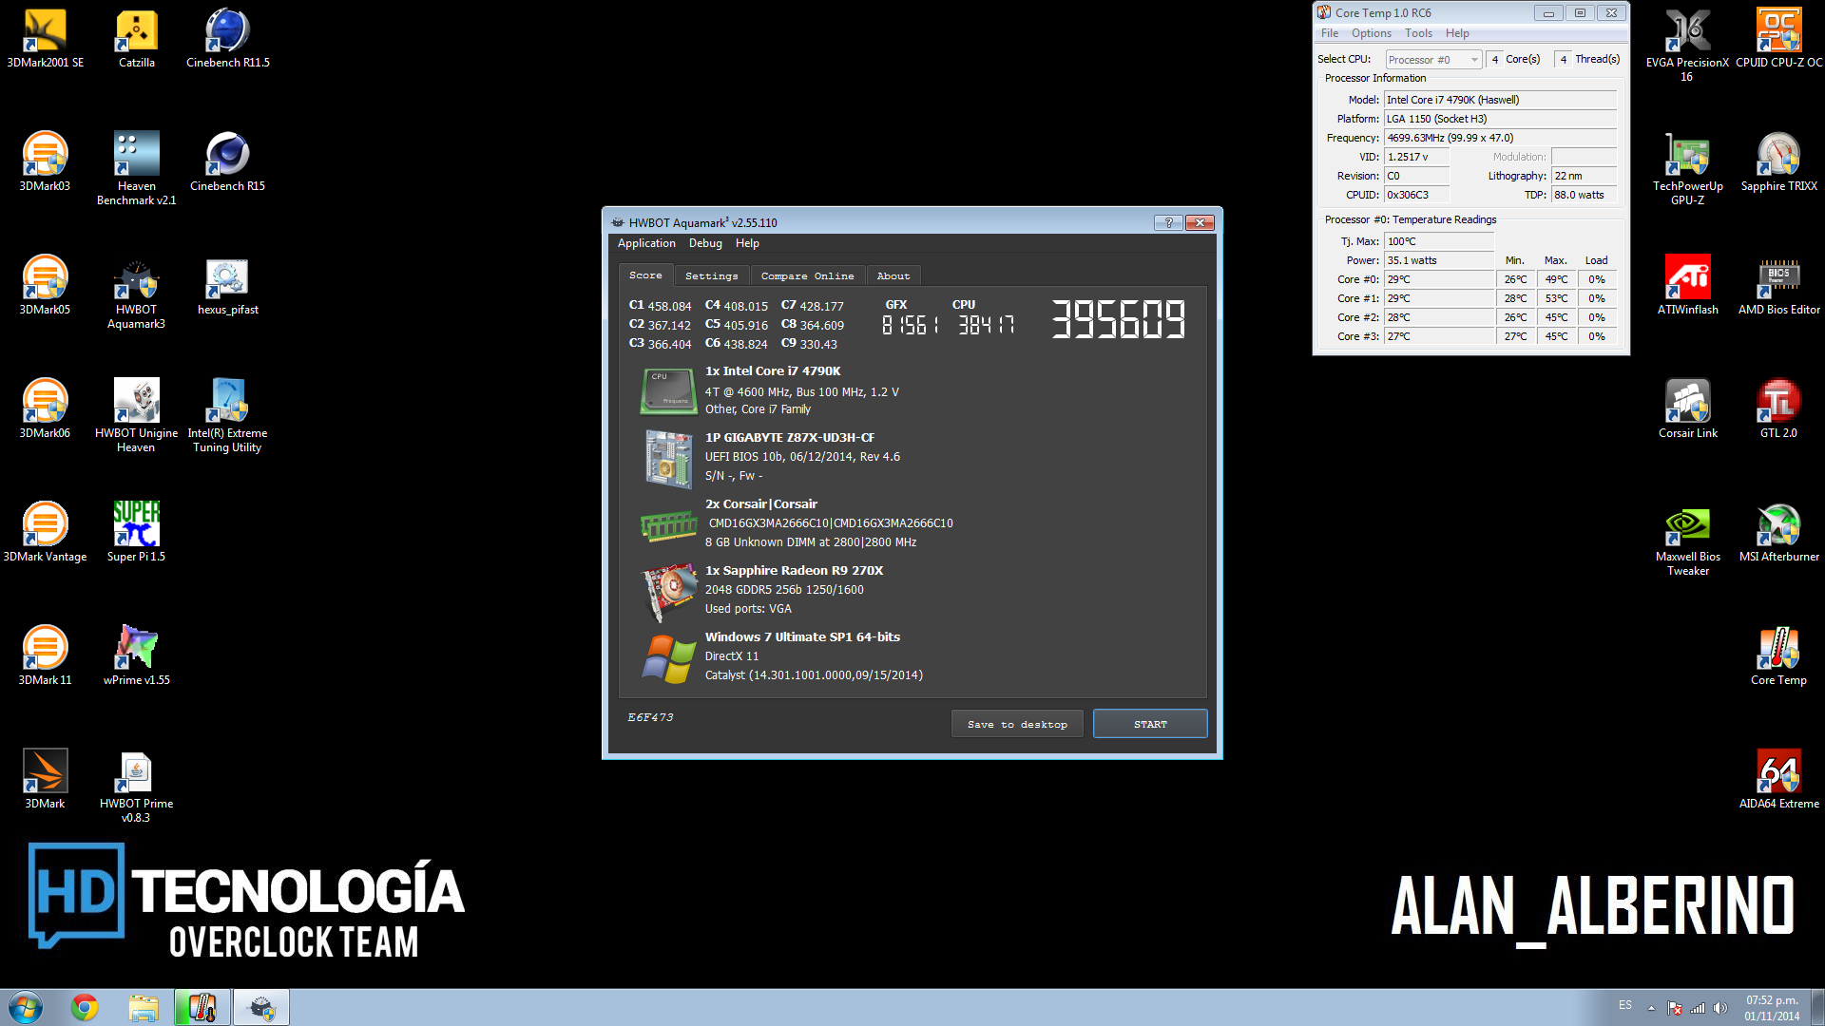
Task: Open Windows Explorer from taskbar
Action: (144, 1007)
